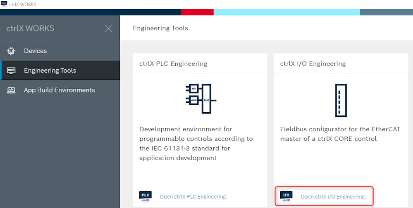This screenshot has height=208, width=413.
Task: Click the ctrlX WORKS title bar app icon
Action: 4,4
